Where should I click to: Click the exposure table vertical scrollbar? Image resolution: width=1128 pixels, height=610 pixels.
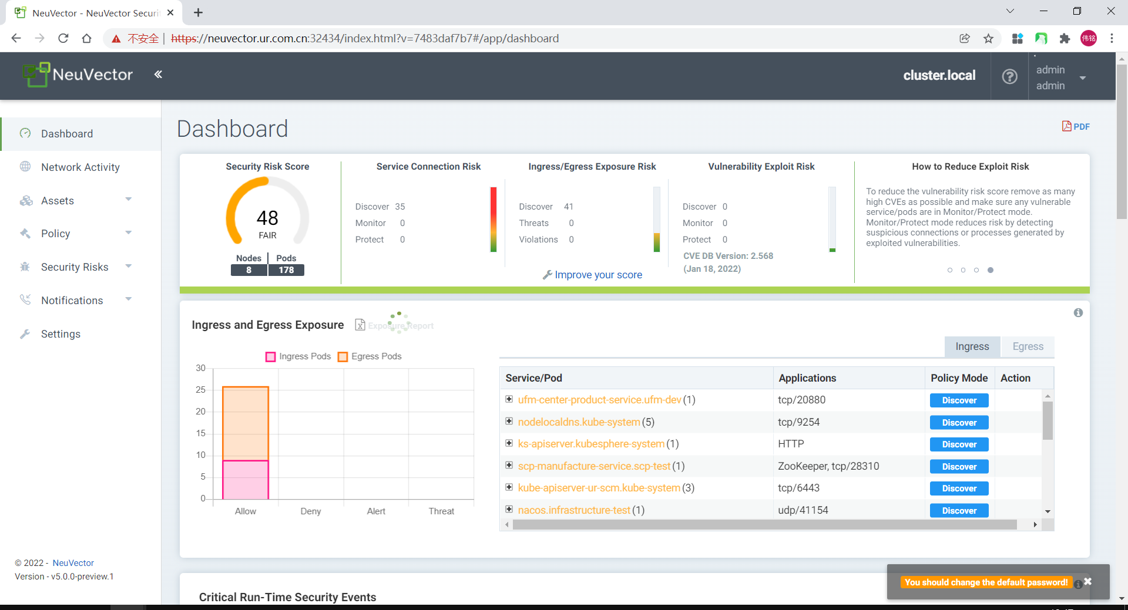[1048, 420]
